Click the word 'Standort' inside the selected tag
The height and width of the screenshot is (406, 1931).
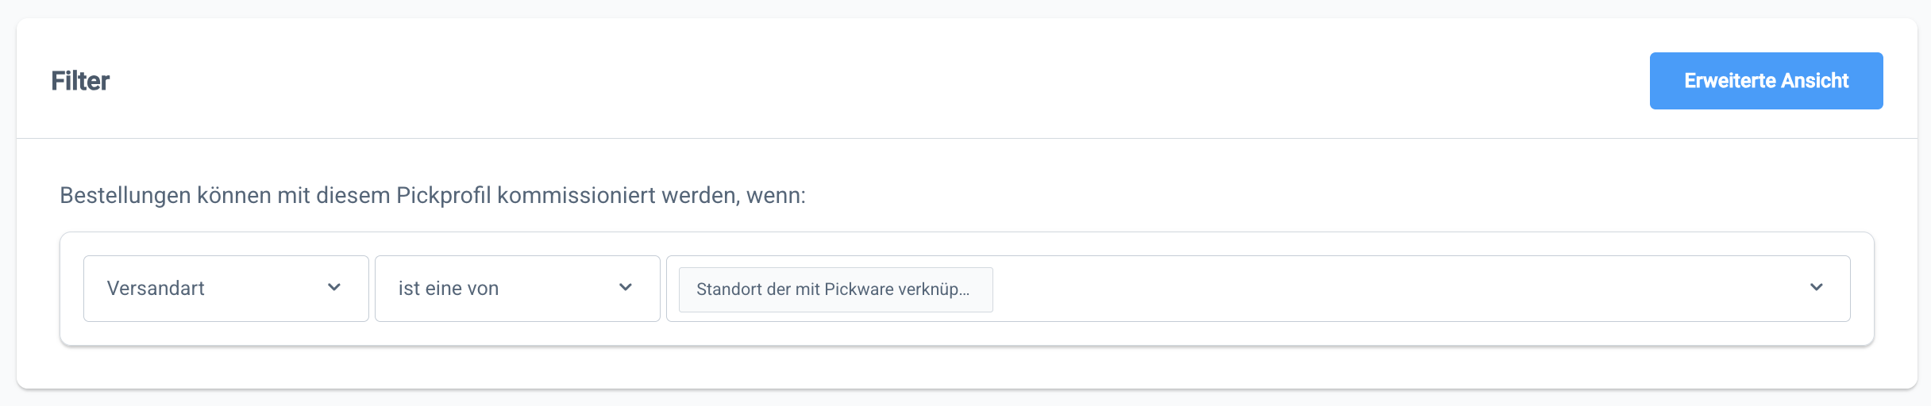[x=729, y=289]
